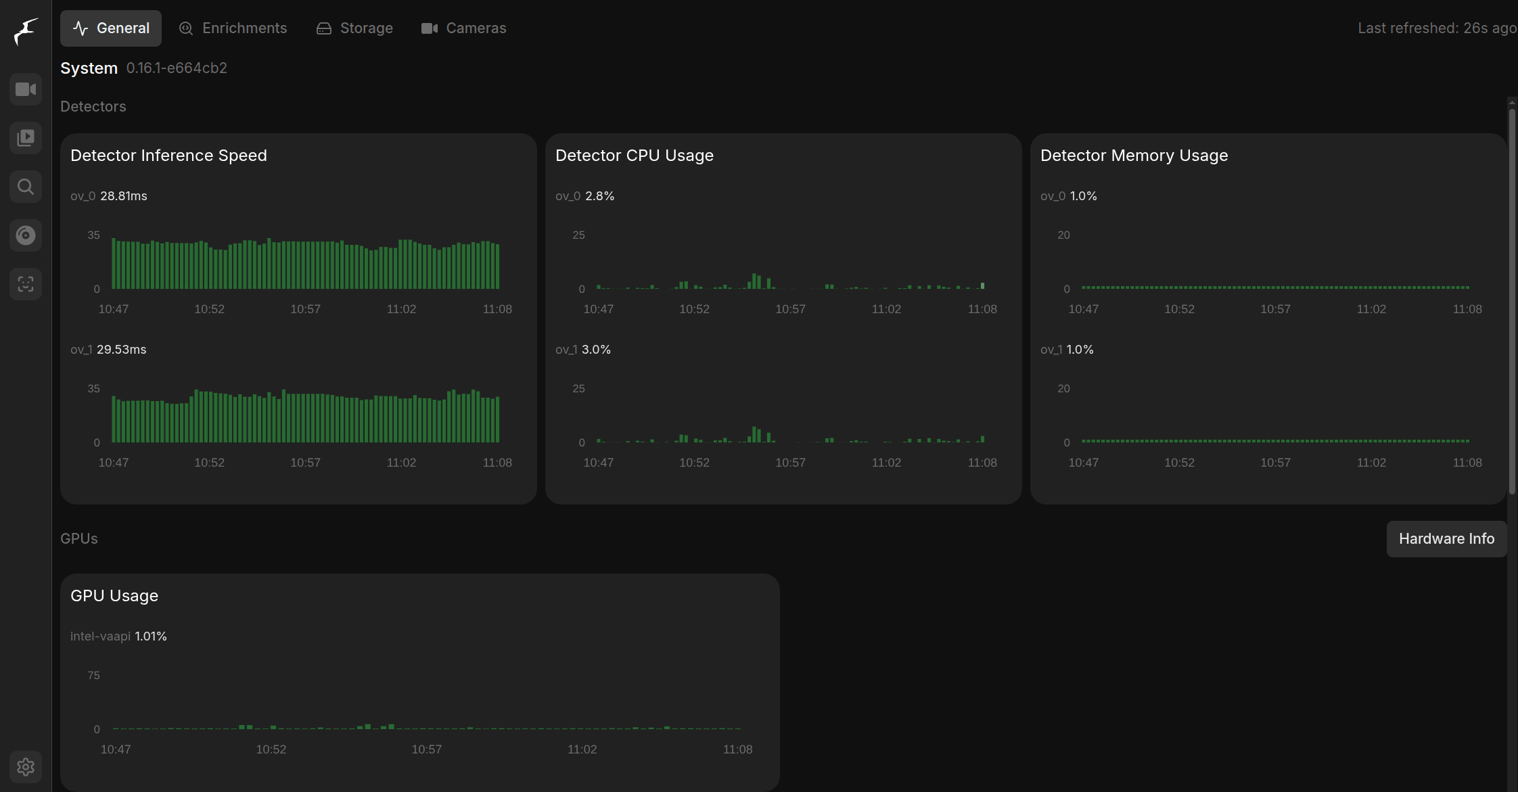The image size is (1518, 792).
Task: Click the ov_0 inference speed bar chart
Action: (306, 264)
